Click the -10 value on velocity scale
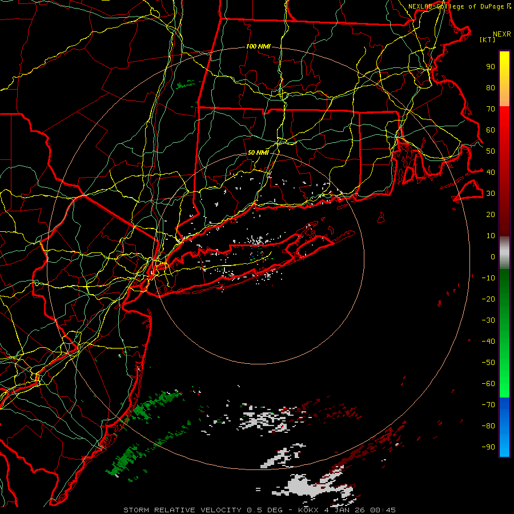This screenshot has width=514, height=514. pyautogui.click(x=488, y=278)
